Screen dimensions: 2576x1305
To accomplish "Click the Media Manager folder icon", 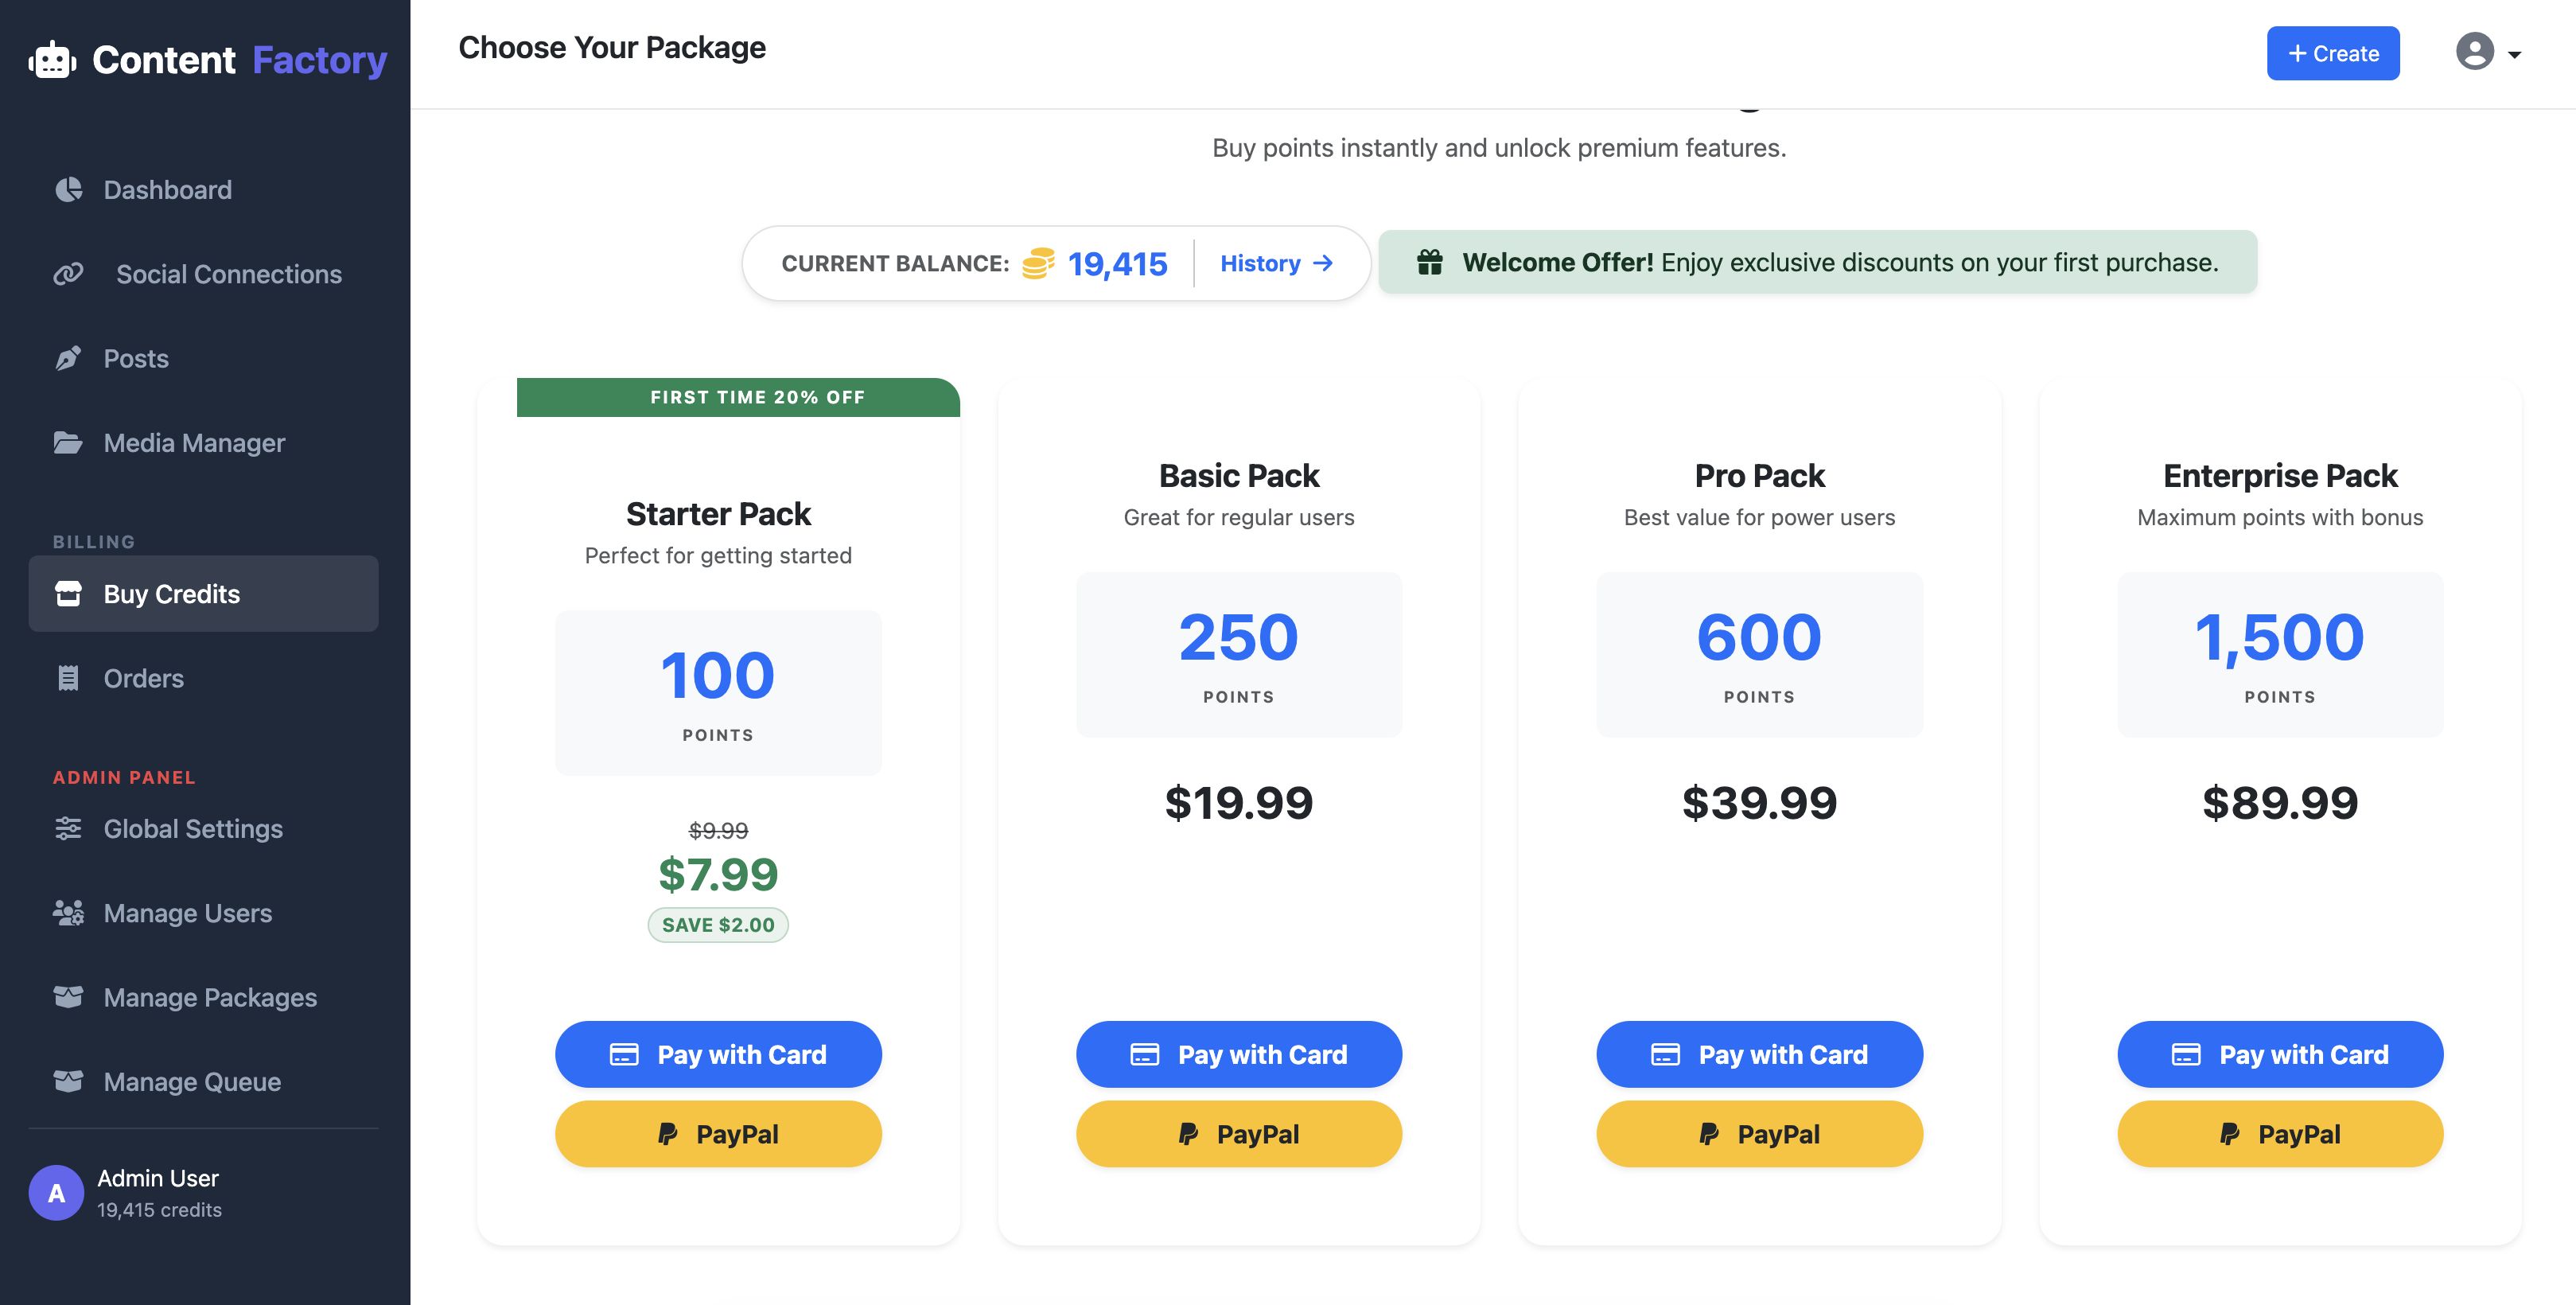I will (x=68, y=442).
